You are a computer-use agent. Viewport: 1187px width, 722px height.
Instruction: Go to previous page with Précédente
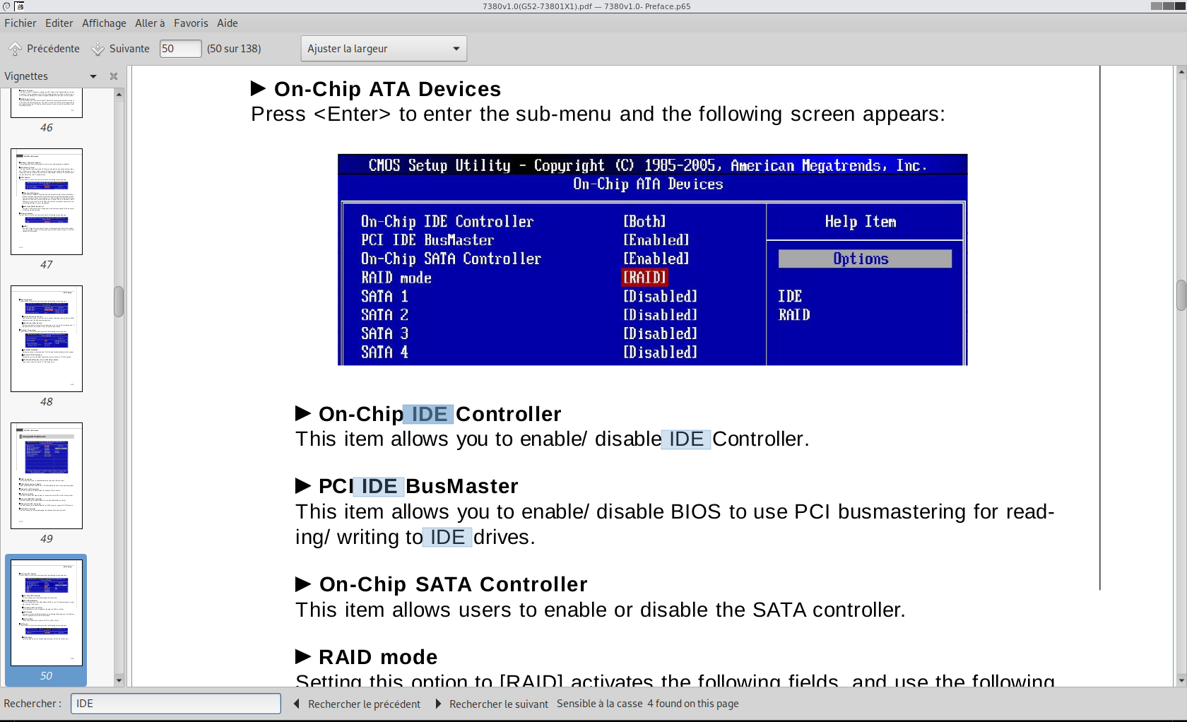[x=45, y=49]
